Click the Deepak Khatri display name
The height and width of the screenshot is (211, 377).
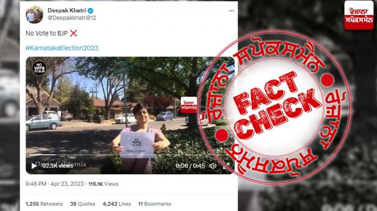[66, 10]
